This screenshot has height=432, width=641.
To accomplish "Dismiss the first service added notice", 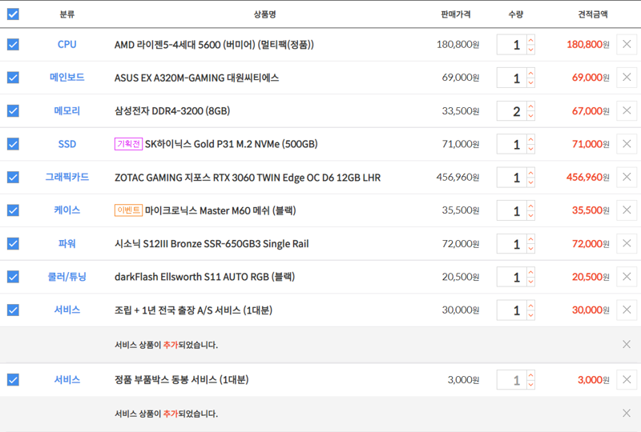I will 627,344.
